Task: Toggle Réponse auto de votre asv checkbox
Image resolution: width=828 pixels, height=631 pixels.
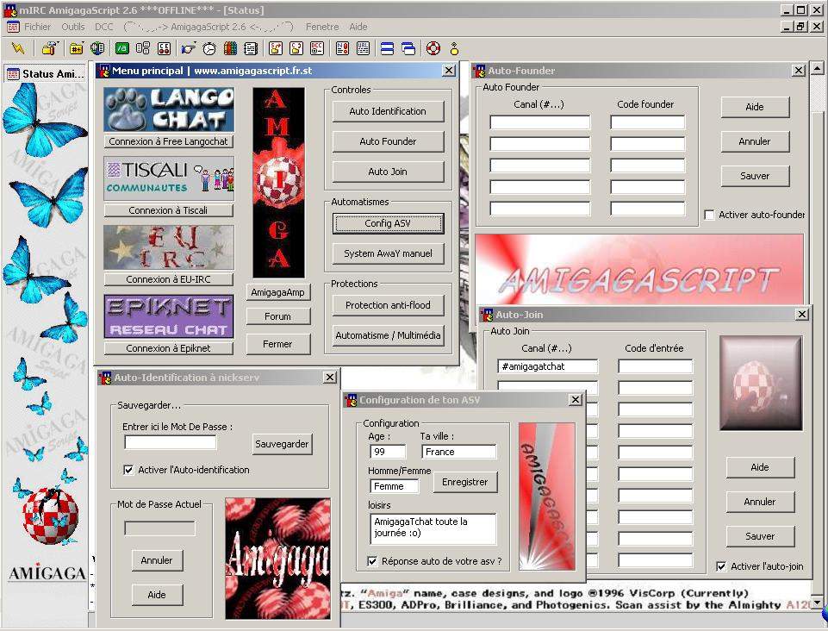Action: pos(372,561)
